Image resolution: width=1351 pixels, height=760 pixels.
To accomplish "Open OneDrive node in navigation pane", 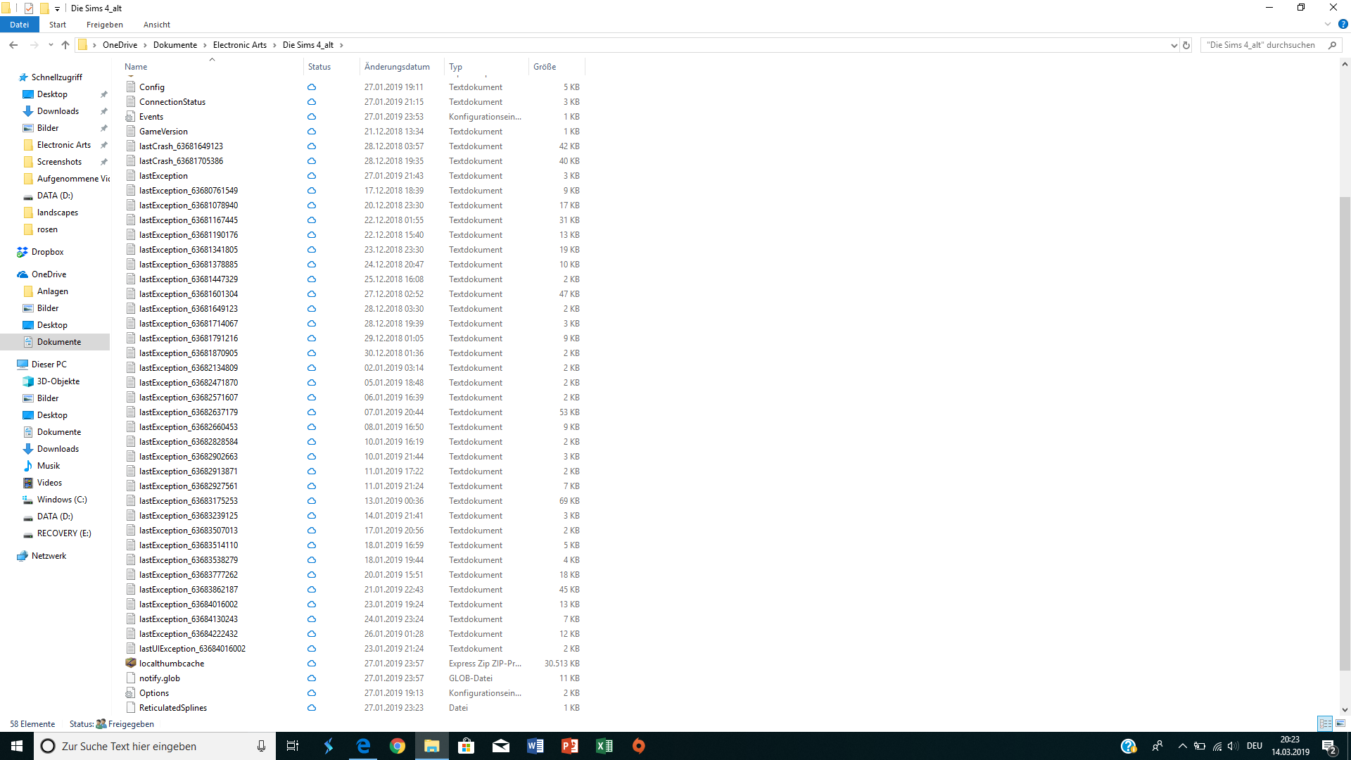I will pos(49,274).
